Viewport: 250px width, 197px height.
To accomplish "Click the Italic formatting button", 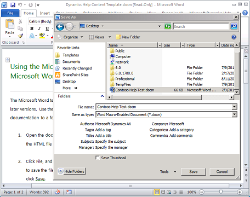I will (39, 28).
